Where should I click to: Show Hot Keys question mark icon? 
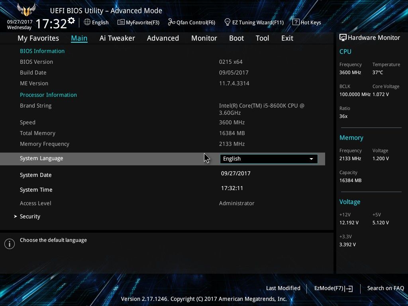[296, 22]
